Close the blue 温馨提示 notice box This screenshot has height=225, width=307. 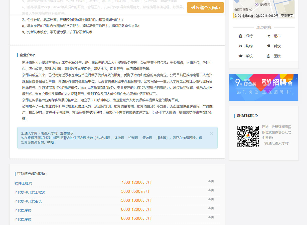click(212, 134)
